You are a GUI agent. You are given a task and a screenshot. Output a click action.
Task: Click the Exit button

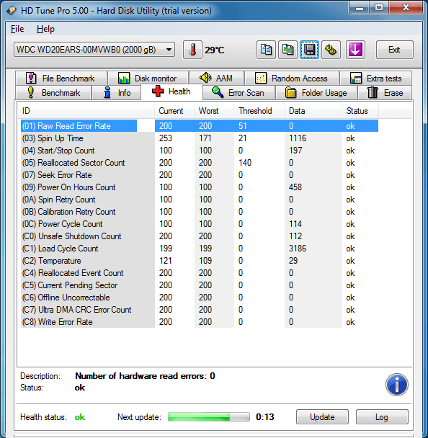coord(394,50)
